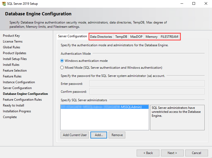Click the SQL Server Setup title bar icon
The image size is (212, 158).
point(4,3)
